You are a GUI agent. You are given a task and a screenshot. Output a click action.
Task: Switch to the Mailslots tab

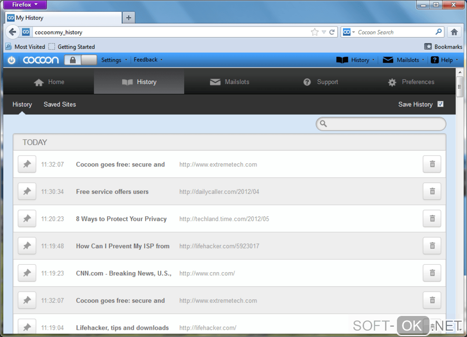[x=229, y=82]
